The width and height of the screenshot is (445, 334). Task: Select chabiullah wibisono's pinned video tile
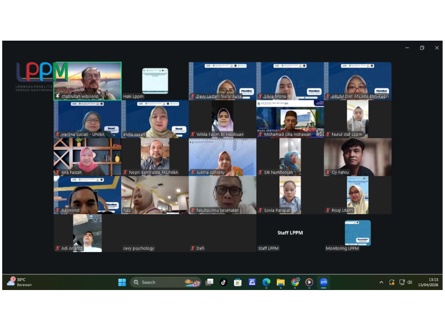pos(87,81)
